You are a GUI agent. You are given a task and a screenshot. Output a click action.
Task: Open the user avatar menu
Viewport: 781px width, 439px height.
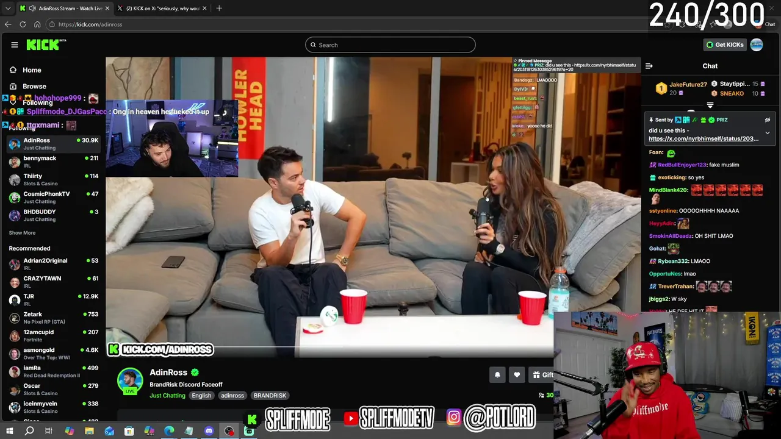pyautogui.click(x=757, y=45)
